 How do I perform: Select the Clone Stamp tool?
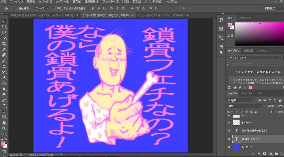pos(4,66)
